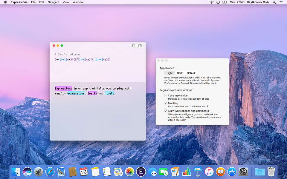Open the Navigate menu

(x=54, y=2)
